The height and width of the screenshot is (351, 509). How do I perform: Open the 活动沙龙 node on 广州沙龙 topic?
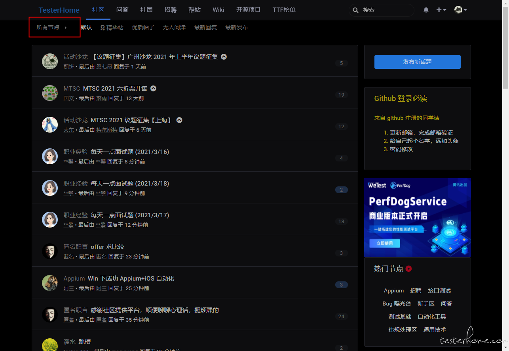pyautogui.click(x=76, y=57)
